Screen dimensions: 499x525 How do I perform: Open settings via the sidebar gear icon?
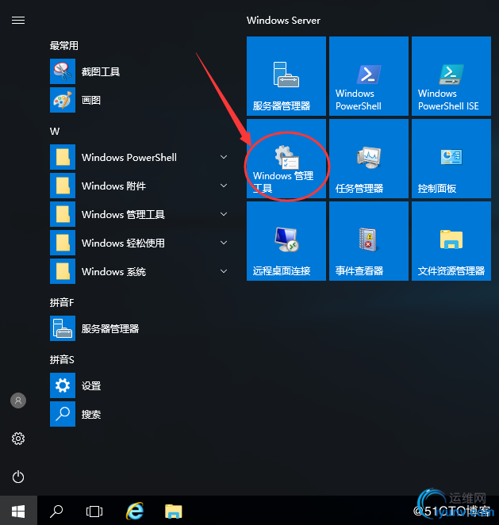pos(18,439)
